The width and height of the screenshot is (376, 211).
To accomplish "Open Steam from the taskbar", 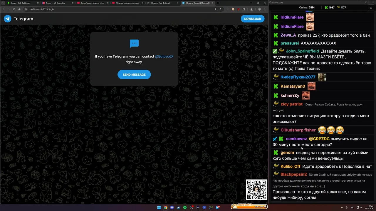I will 178,207.
